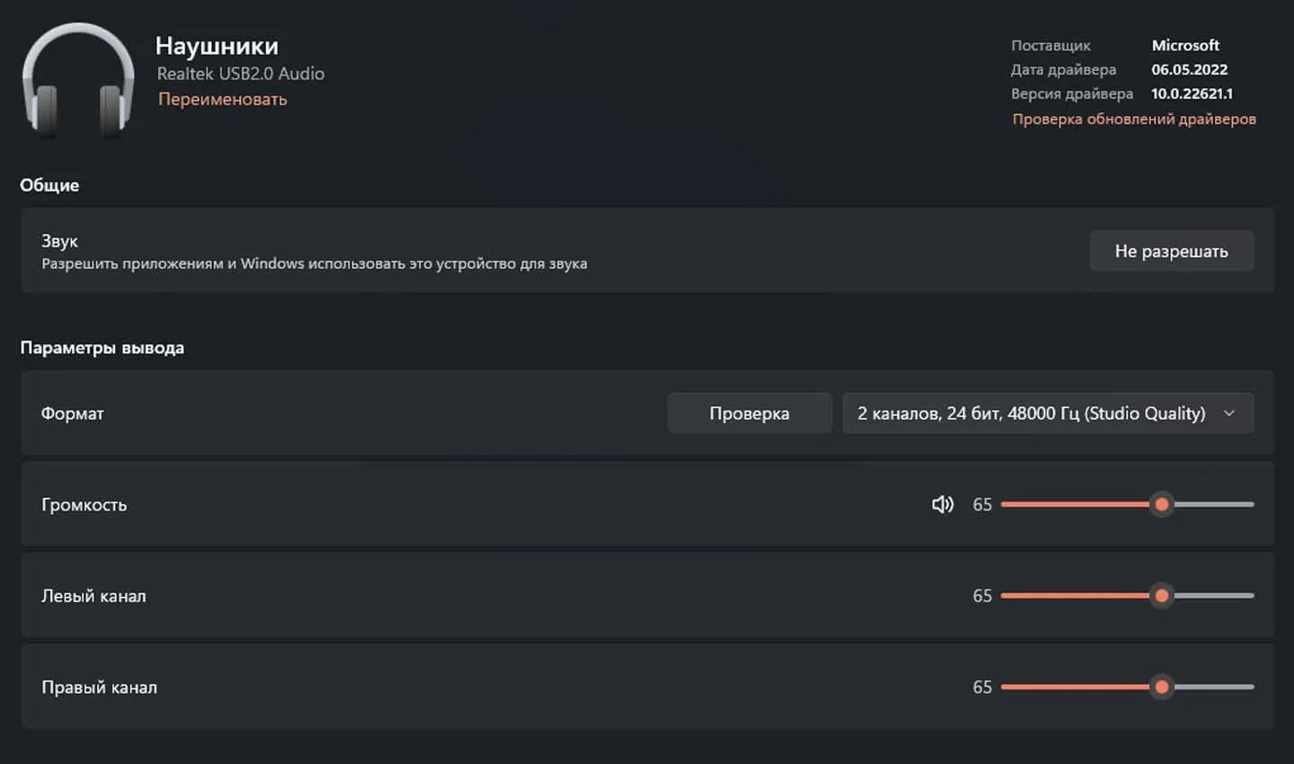Image resolution: width=1294 pixels, height=764 pixels.
Task: Click the Наушники device title
Action: [x=217, y=46]
